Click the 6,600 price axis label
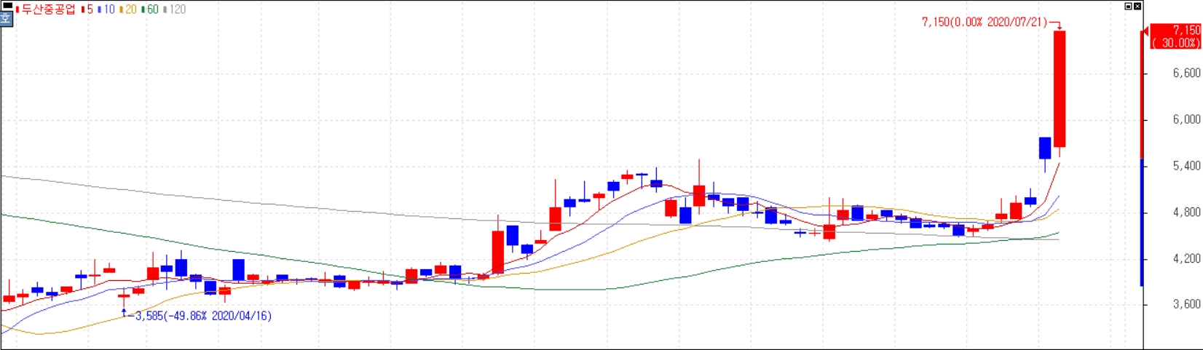The width and height of the screenshot is (1203, 350). pos(1186,73)
